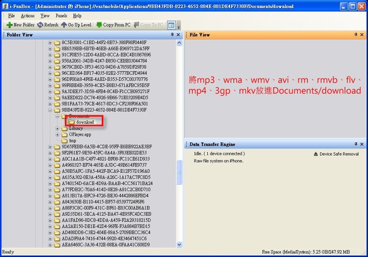
Task: Pin the Data Transfer Engine panel
Action: point(355,144)
